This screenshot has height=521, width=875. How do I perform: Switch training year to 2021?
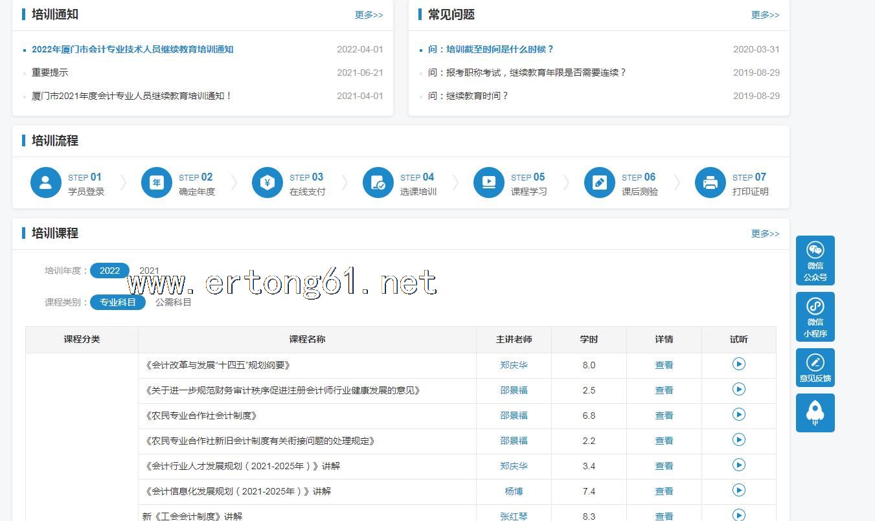pyautogui.click(x=149, y=271)
